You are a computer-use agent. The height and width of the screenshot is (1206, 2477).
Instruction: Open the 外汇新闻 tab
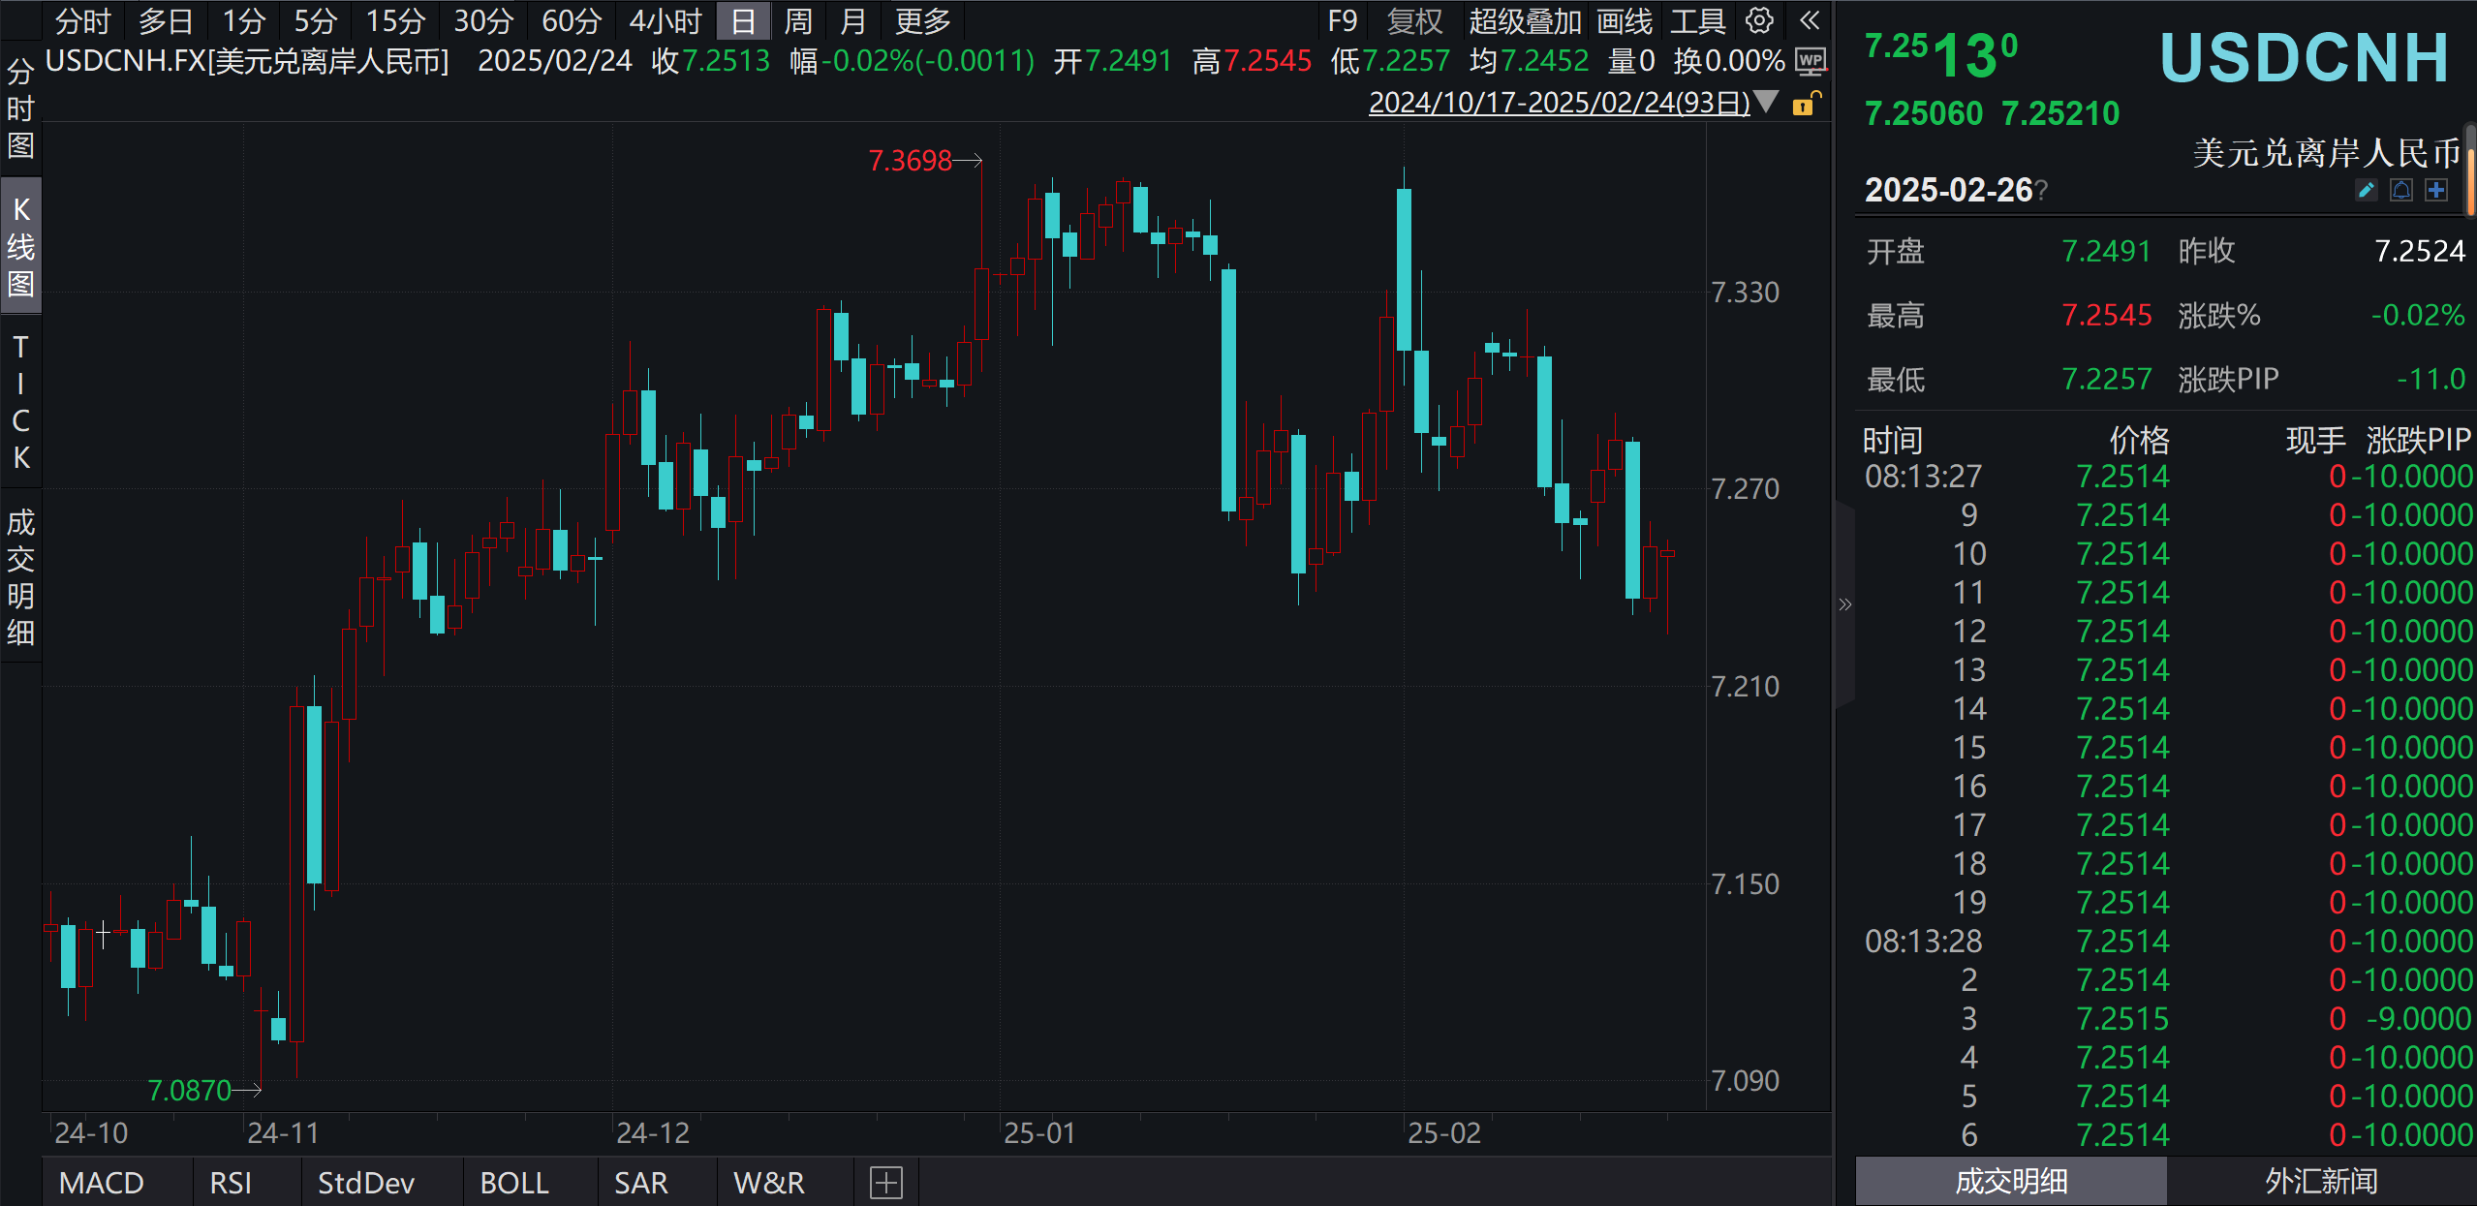[x=2320, y=1181]
